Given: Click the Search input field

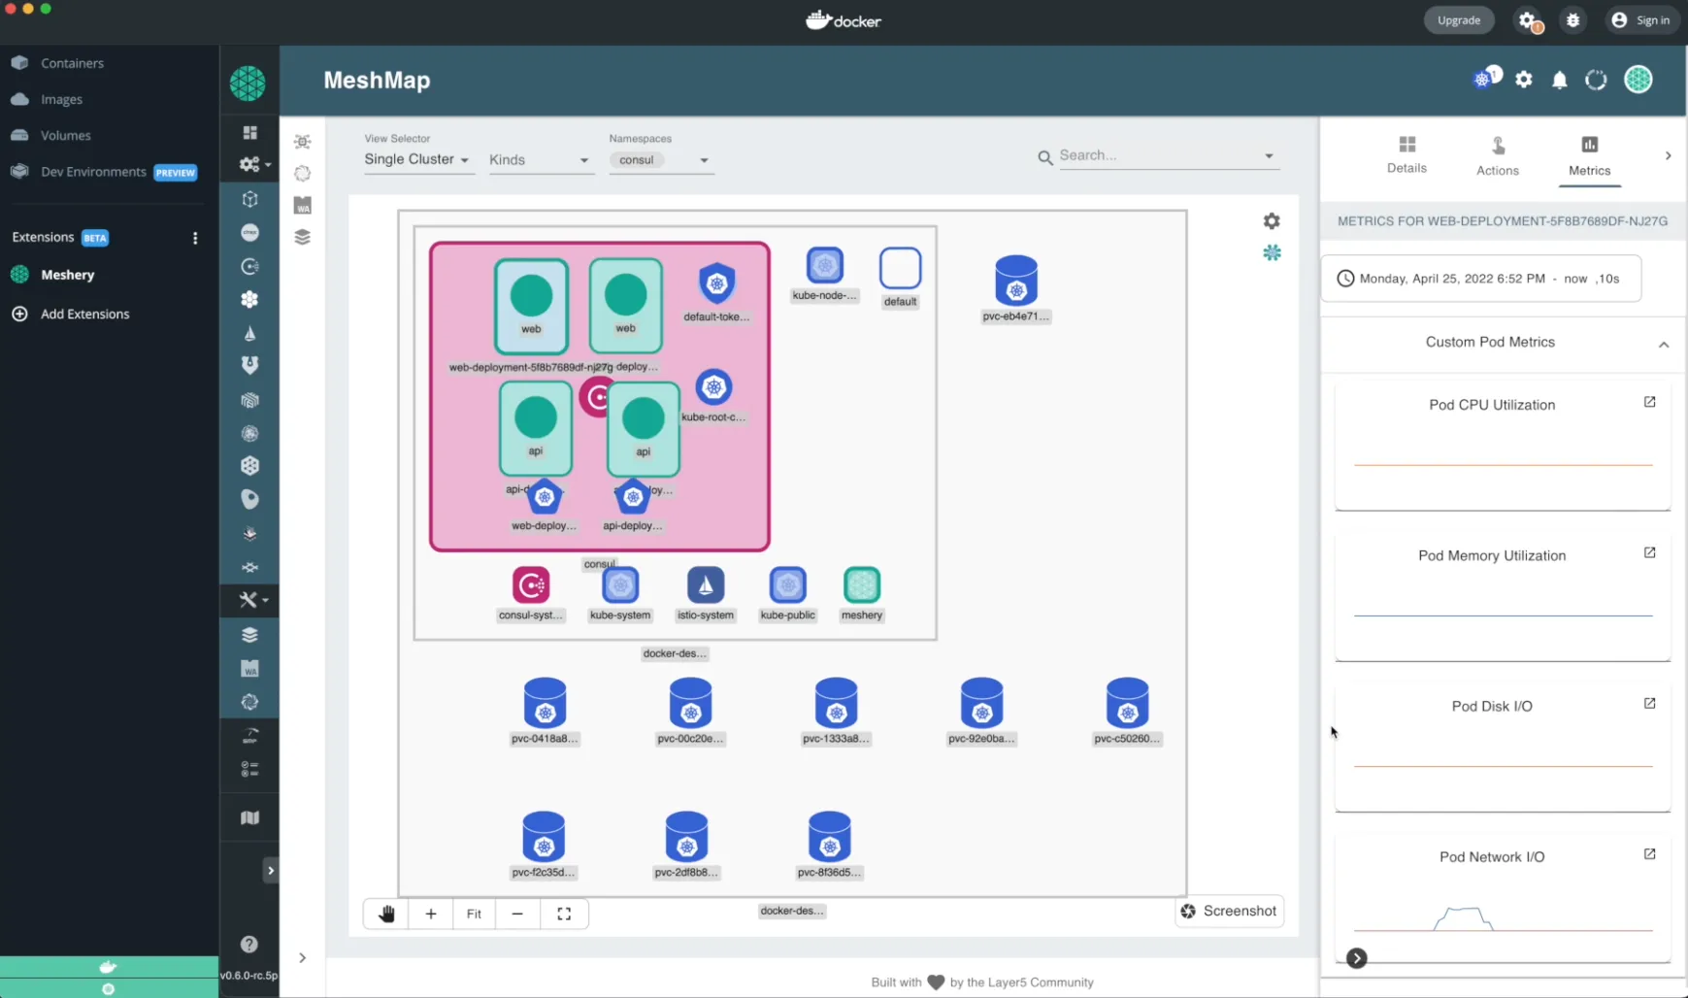Looking at the screenshot, I should pyautogui.click(x=1157, y=155).
